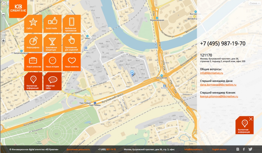Image resolution: width=262 pixels, height=153 pixels.
Task: Switch to English version
Action: point(219,150)
